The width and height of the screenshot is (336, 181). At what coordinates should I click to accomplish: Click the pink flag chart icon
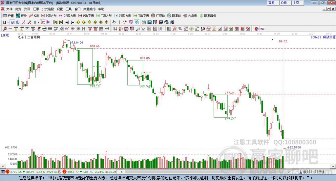point(49,22)
